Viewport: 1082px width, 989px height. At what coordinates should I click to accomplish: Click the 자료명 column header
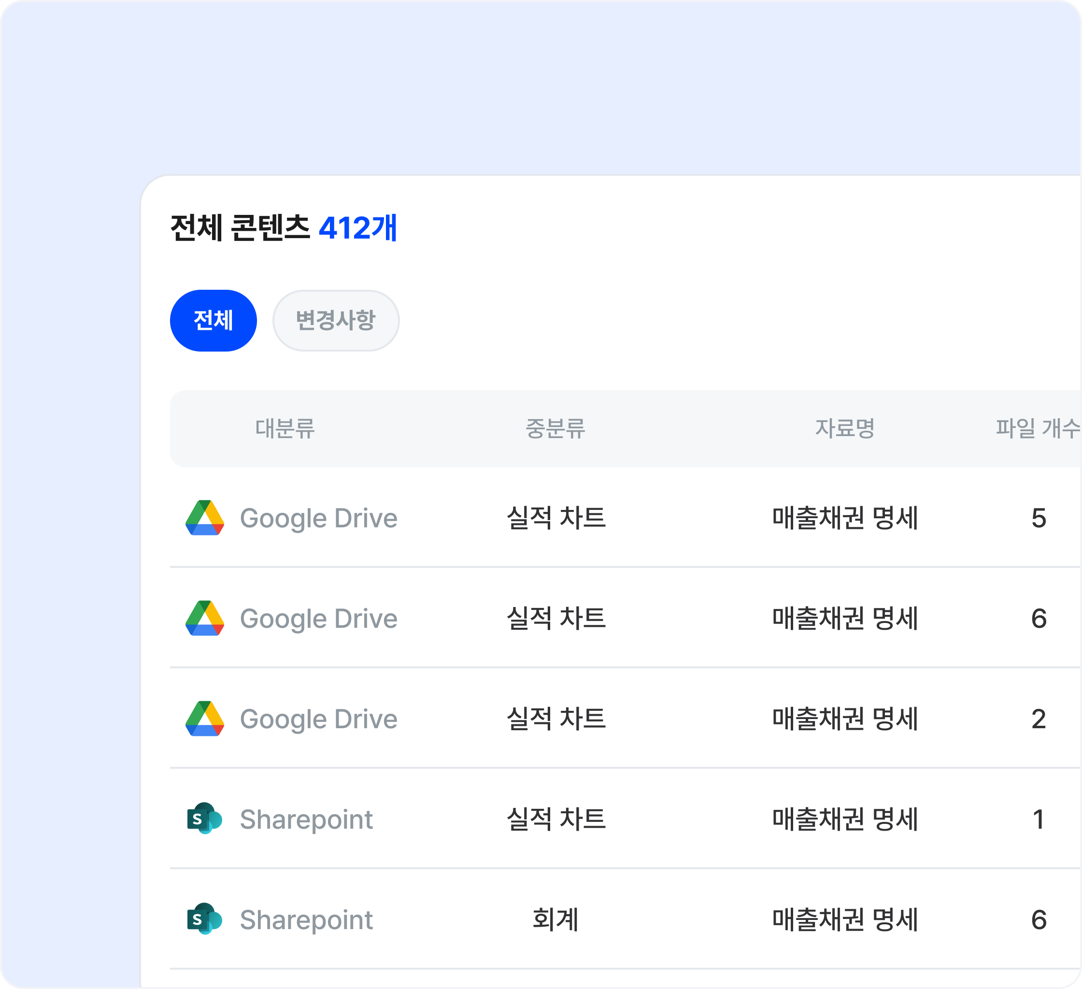click(x=845, y=428)
